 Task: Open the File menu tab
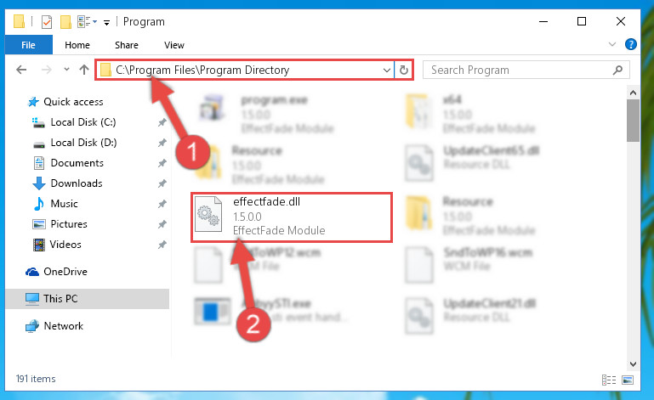coord(28,45)
